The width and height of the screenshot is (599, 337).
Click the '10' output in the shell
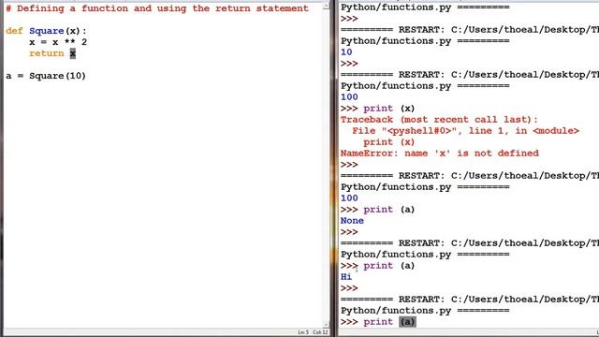(346, 52)
